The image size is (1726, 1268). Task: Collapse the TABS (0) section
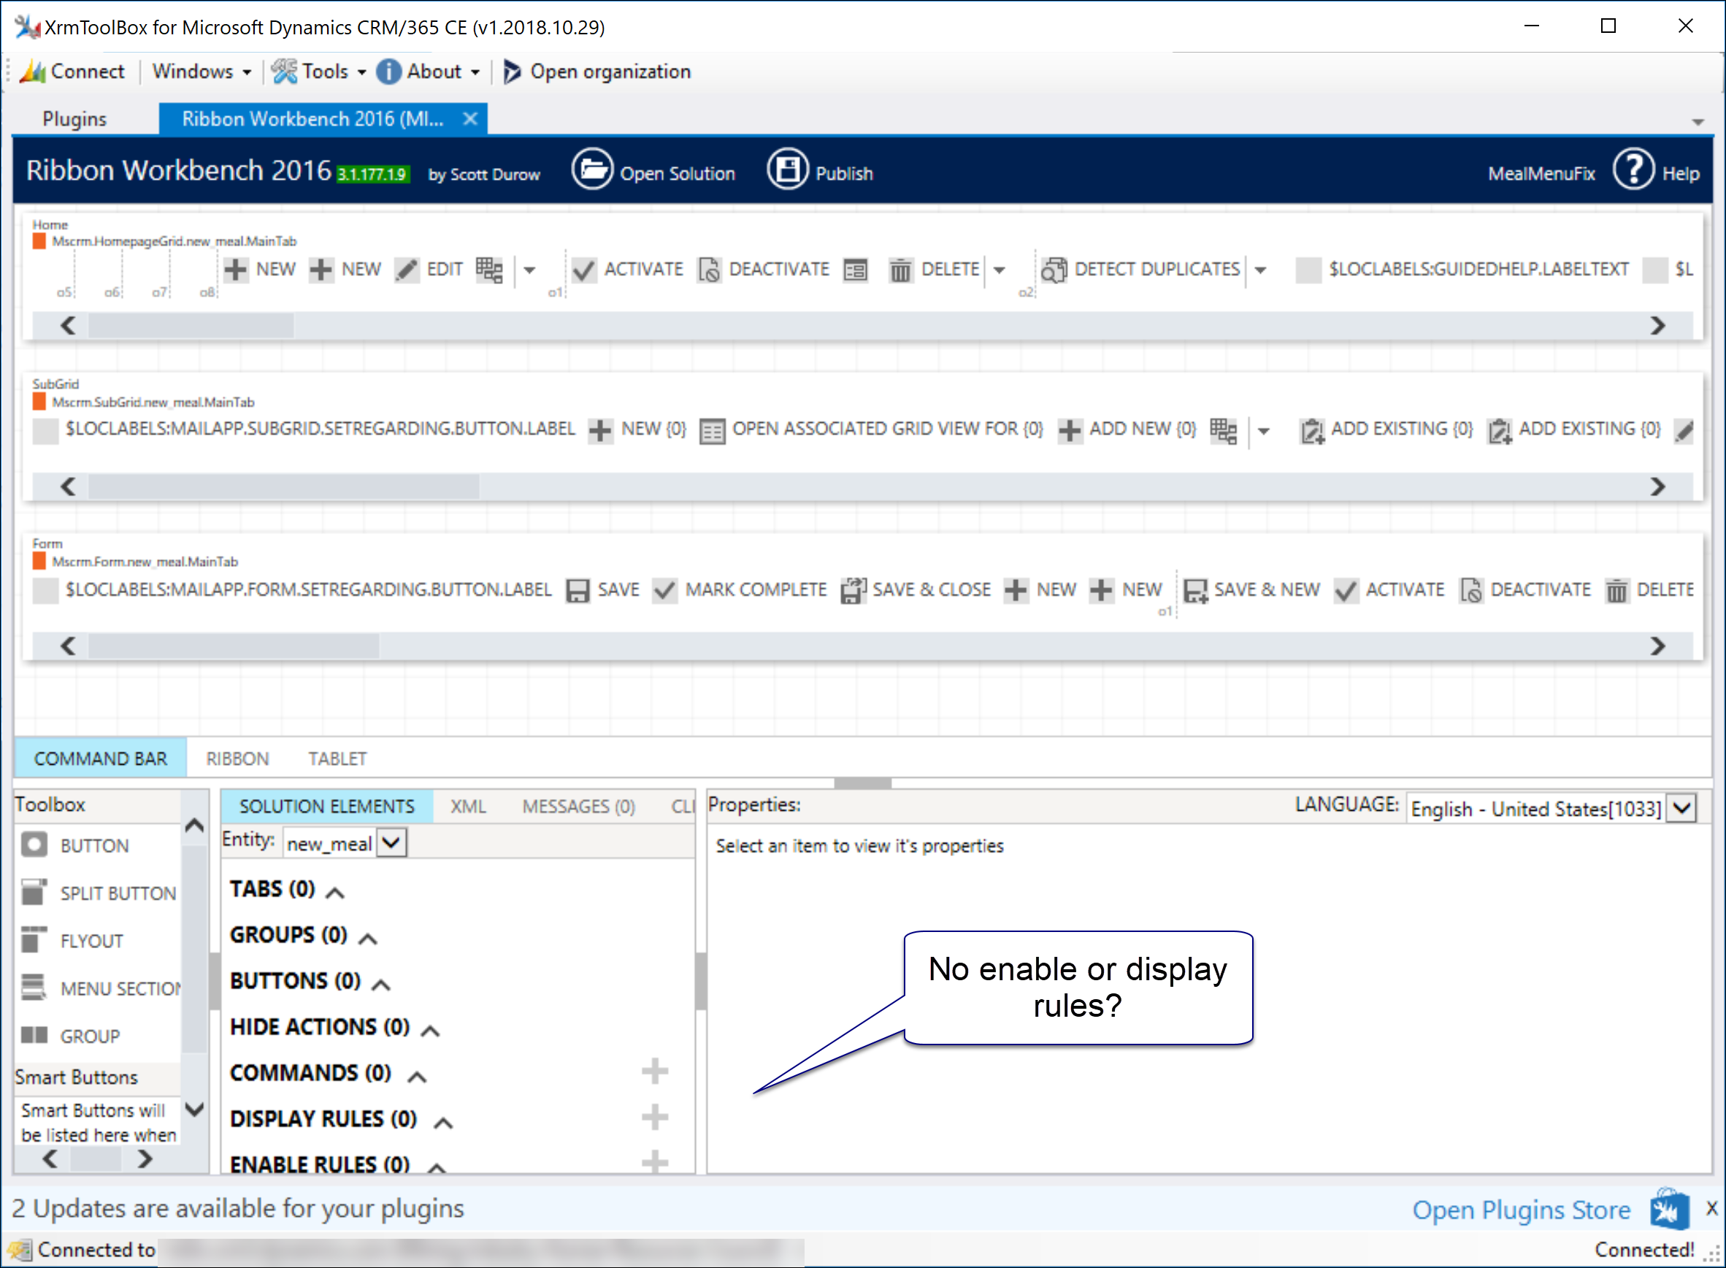pos(335,893)
